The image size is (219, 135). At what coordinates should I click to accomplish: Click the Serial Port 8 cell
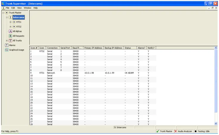(61, 70)
